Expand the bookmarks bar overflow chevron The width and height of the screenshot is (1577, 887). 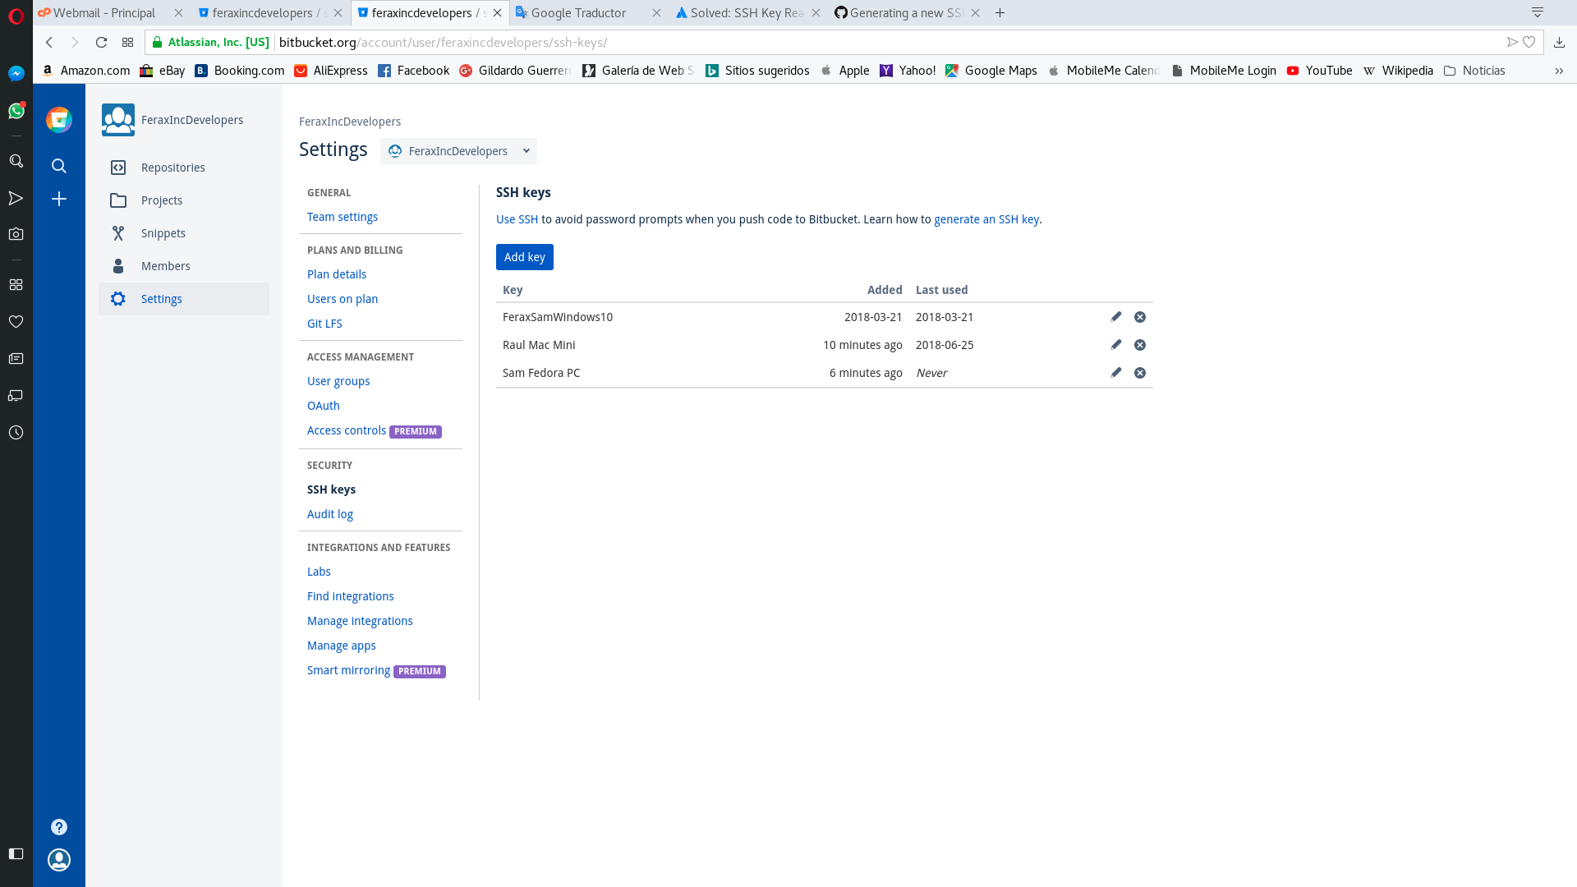click(1558, 71)
